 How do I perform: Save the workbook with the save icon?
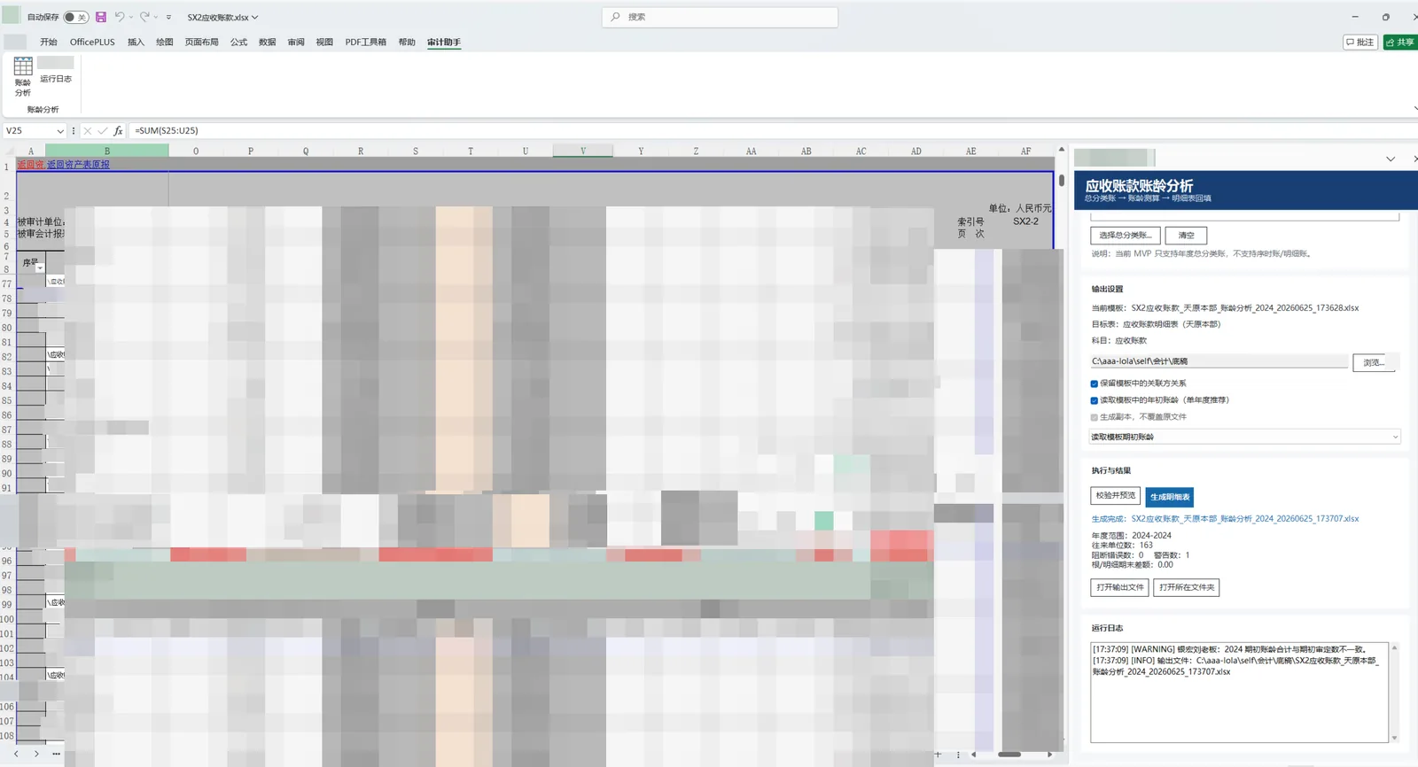(101, 17)
